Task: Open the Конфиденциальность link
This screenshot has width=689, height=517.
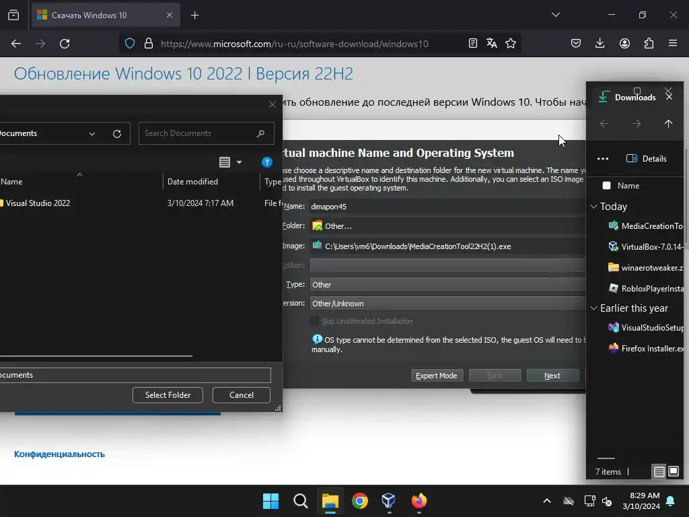Action: pos(59,454)
